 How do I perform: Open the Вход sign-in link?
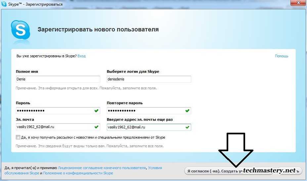click(x=81, y=56)
